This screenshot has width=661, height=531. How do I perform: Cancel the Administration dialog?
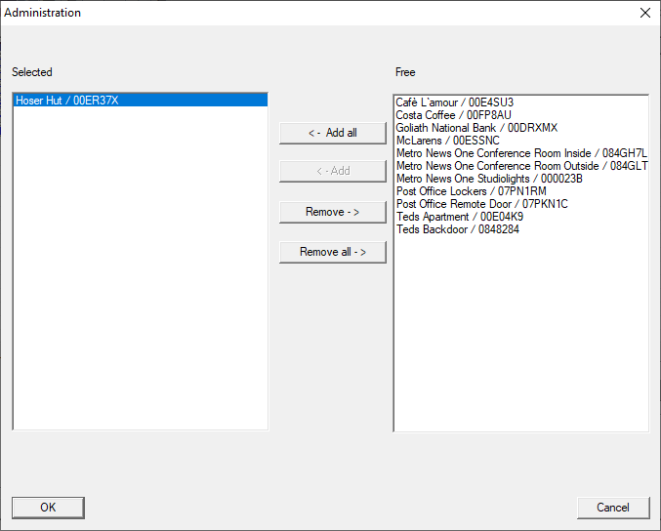coord(613,508)
